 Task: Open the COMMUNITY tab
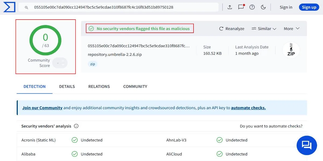tap(135, 86)
